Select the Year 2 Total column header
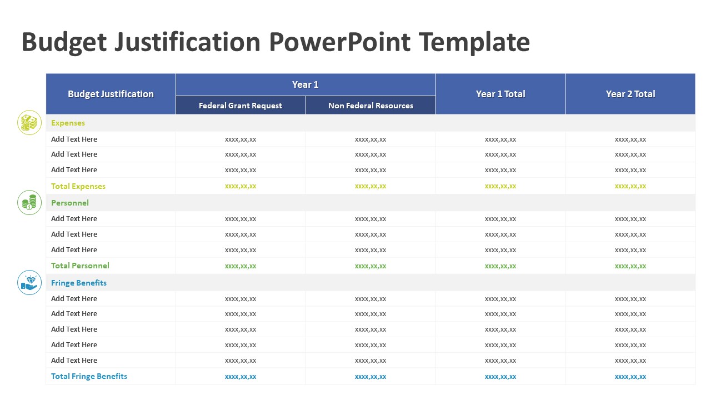This screenshot has height=400, width=711. [x=630, y=94]
